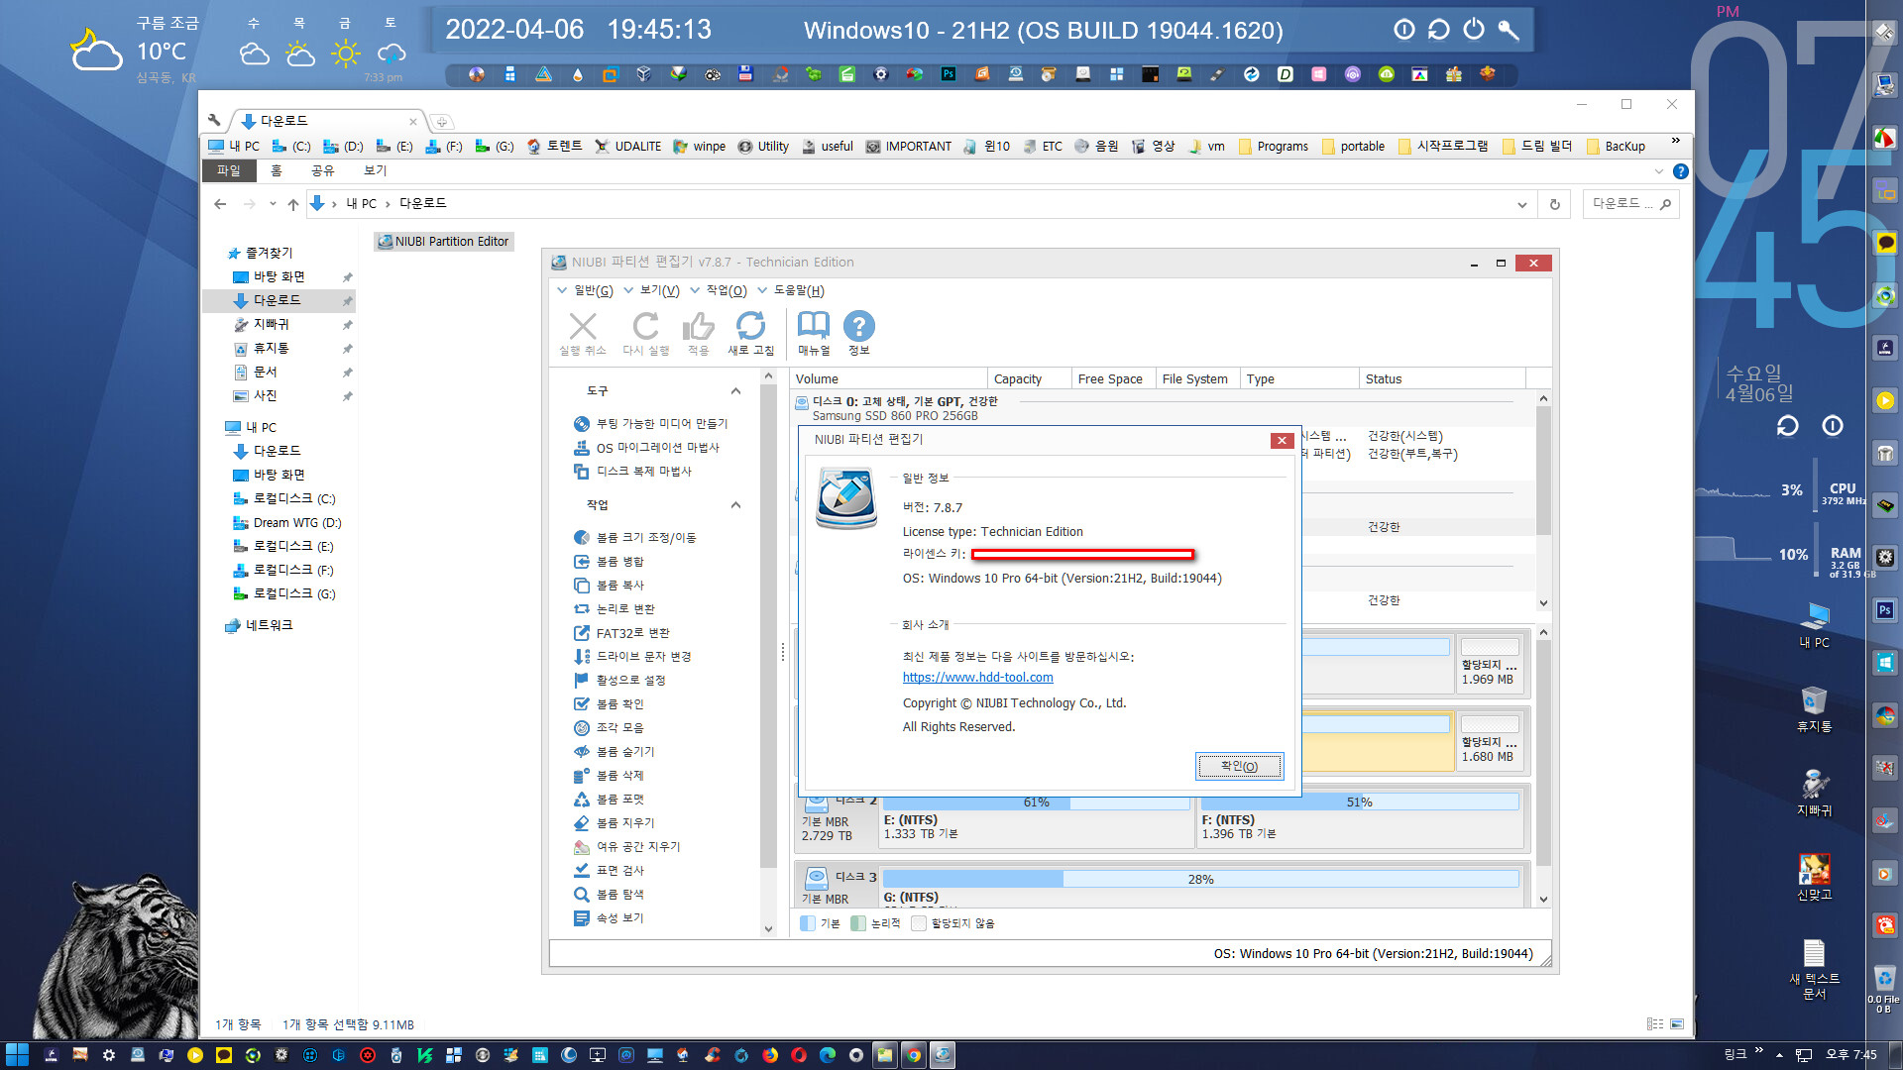Choose 볼륨 탐색 operation
Screen dimensions: 1903x1070
coord(609,895)
